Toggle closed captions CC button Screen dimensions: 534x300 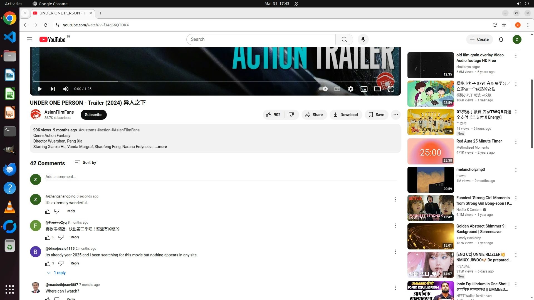tap(337, 89)
